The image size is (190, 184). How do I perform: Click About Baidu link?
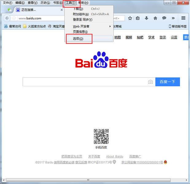114,156
